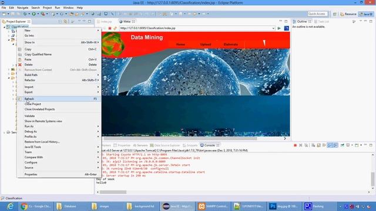Image resolution: width=376 pixels, height=211 pixels.
Task: Open XAMPP Control from taskbar
Action: [x=213, y=206]
